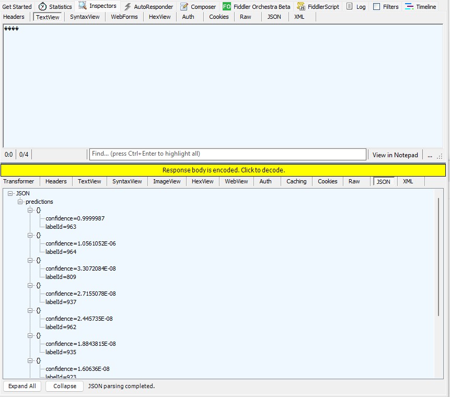Click the Inspectors magnifier icon
450x397 pixels.
point(83,6)
